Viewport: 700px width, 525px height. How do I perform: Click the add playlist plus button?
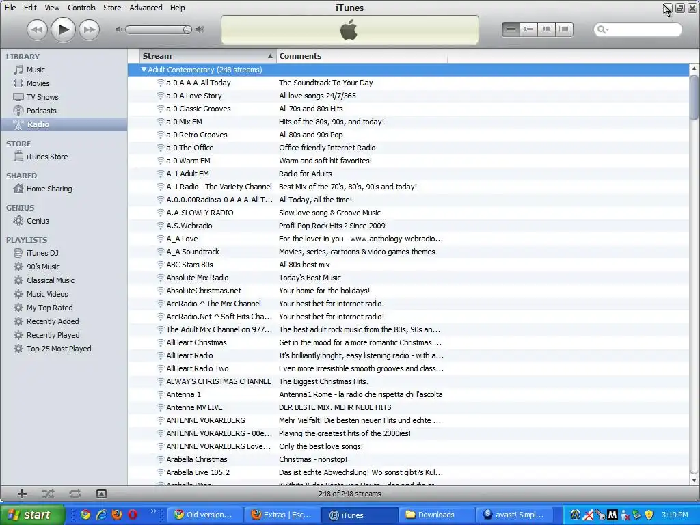coord(22,494)
